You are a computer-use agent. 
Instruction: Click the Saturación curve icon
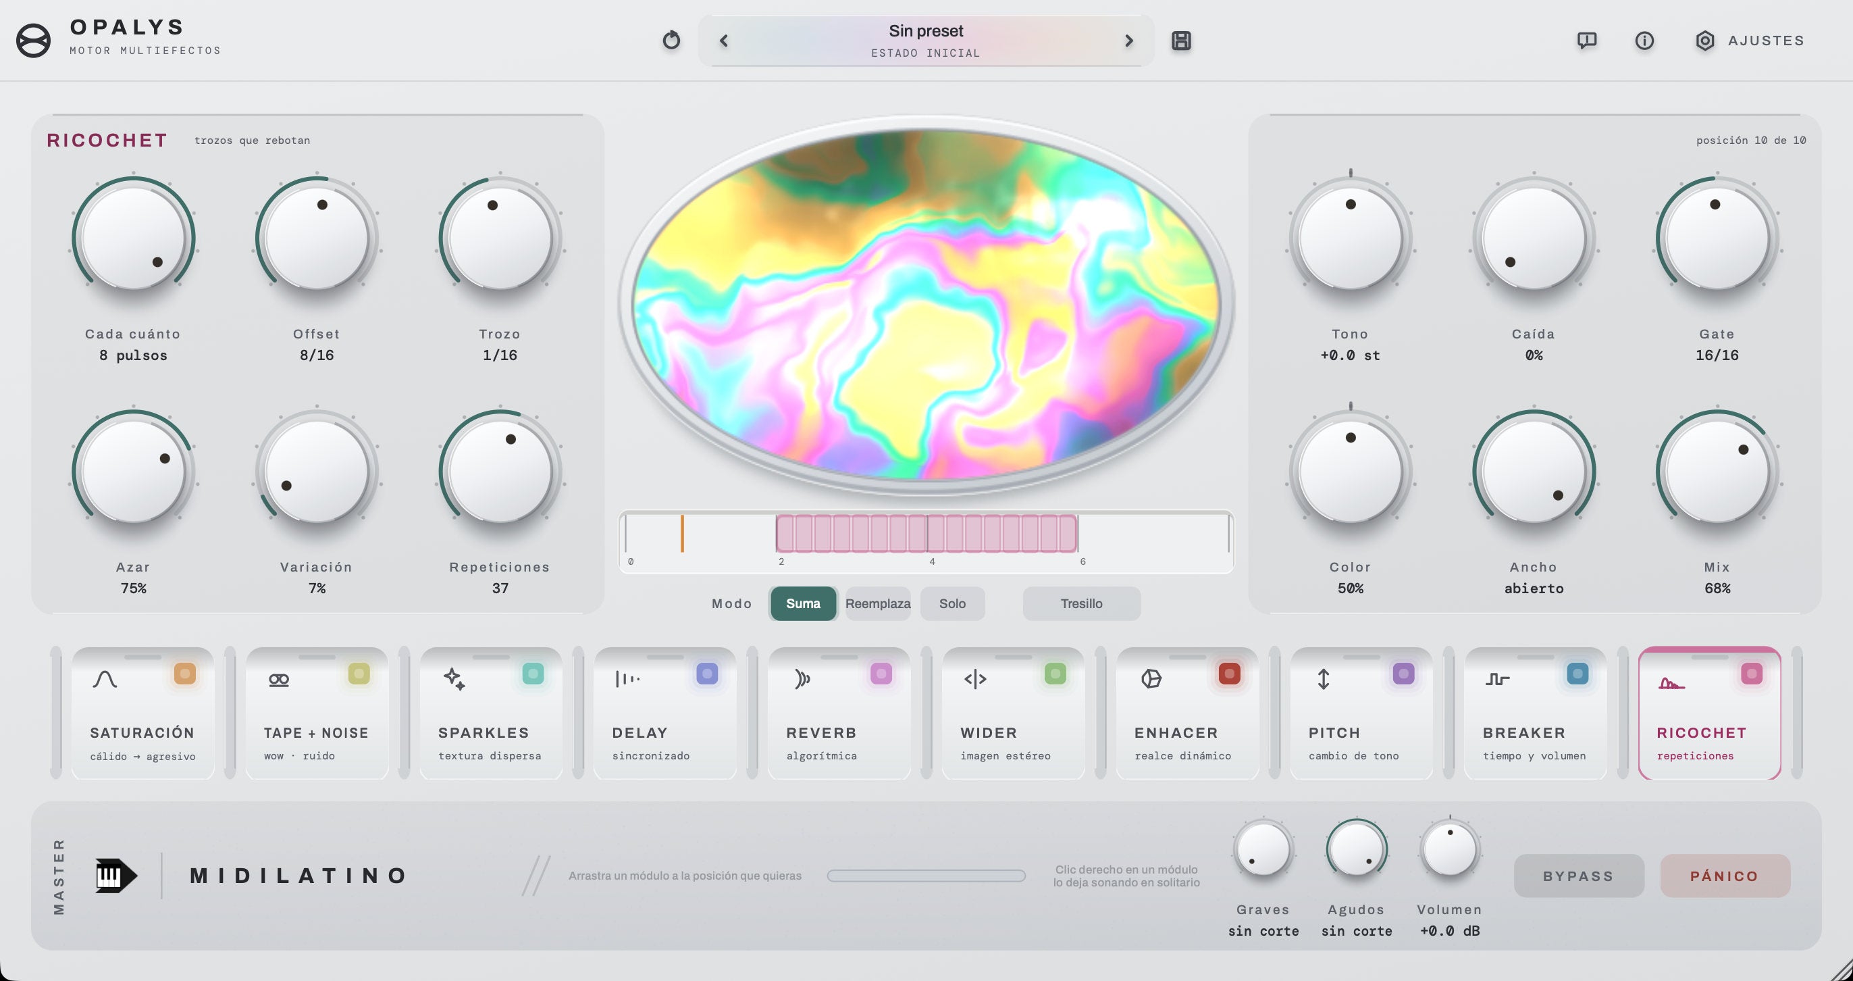[x=105, y=679]
